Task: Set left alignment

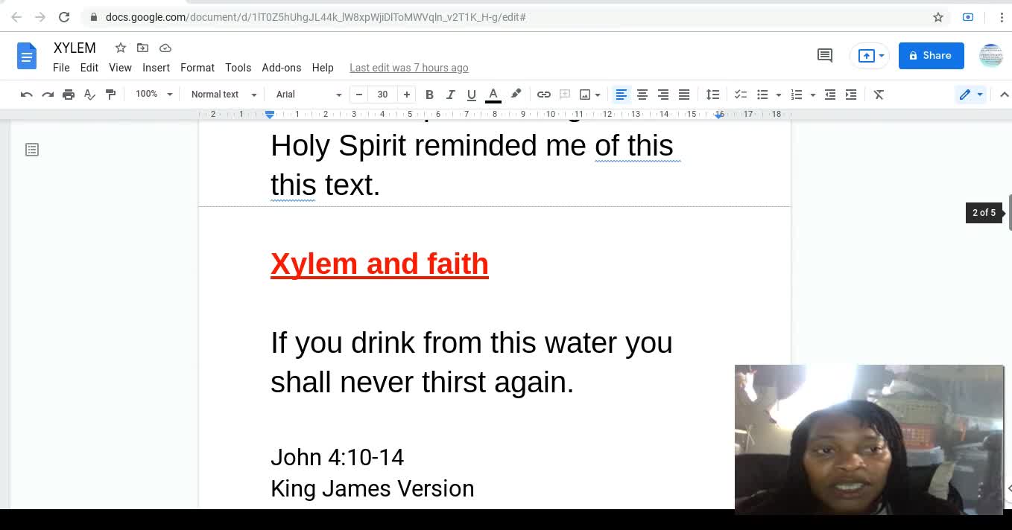Action: pos(622,95)
